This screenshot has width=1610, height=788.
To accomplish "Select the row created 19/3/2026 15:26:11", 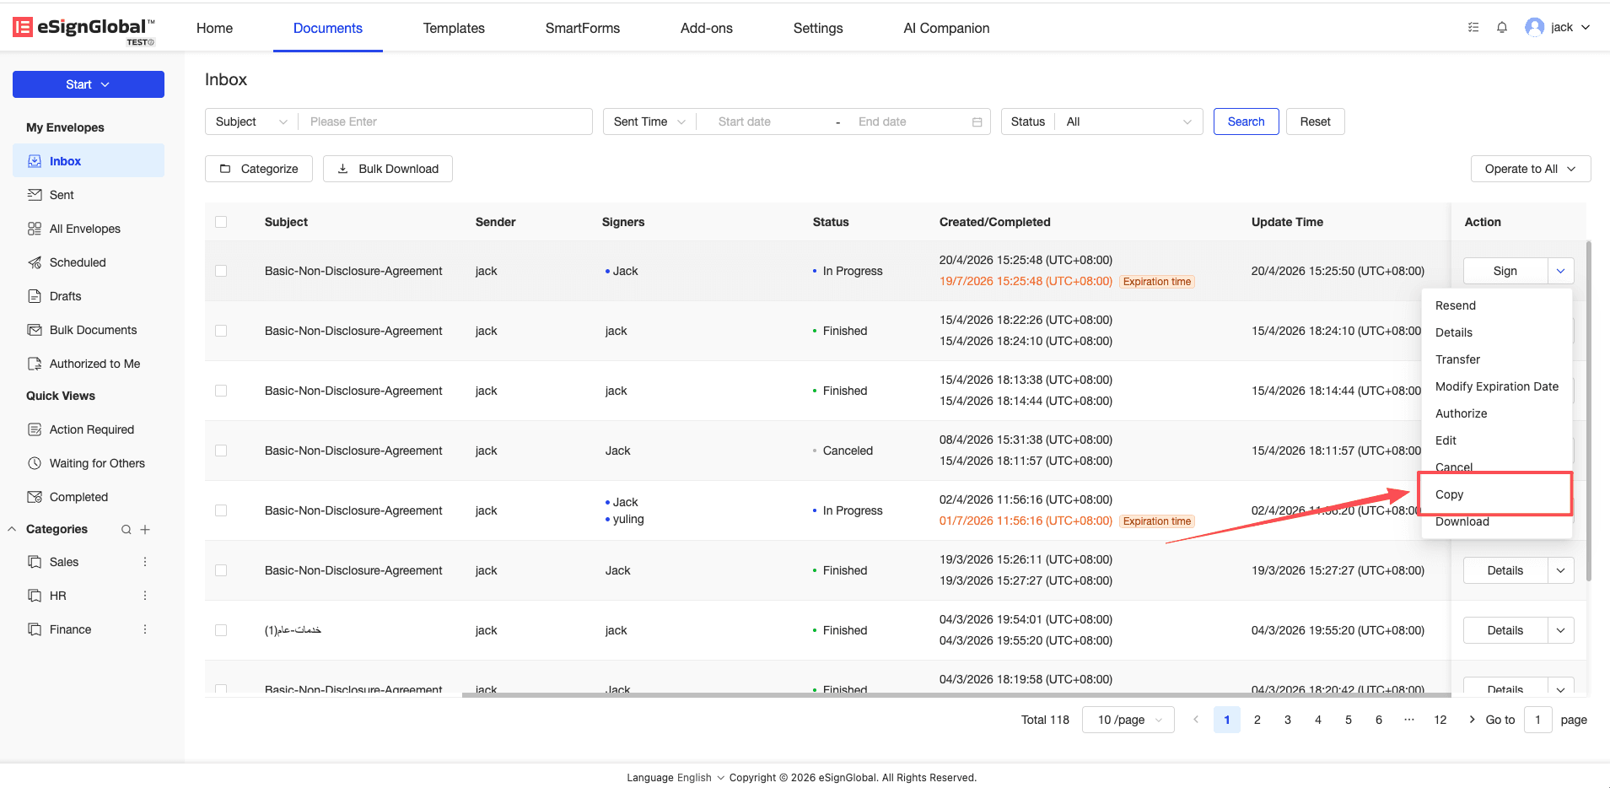I will coord(221,570).
